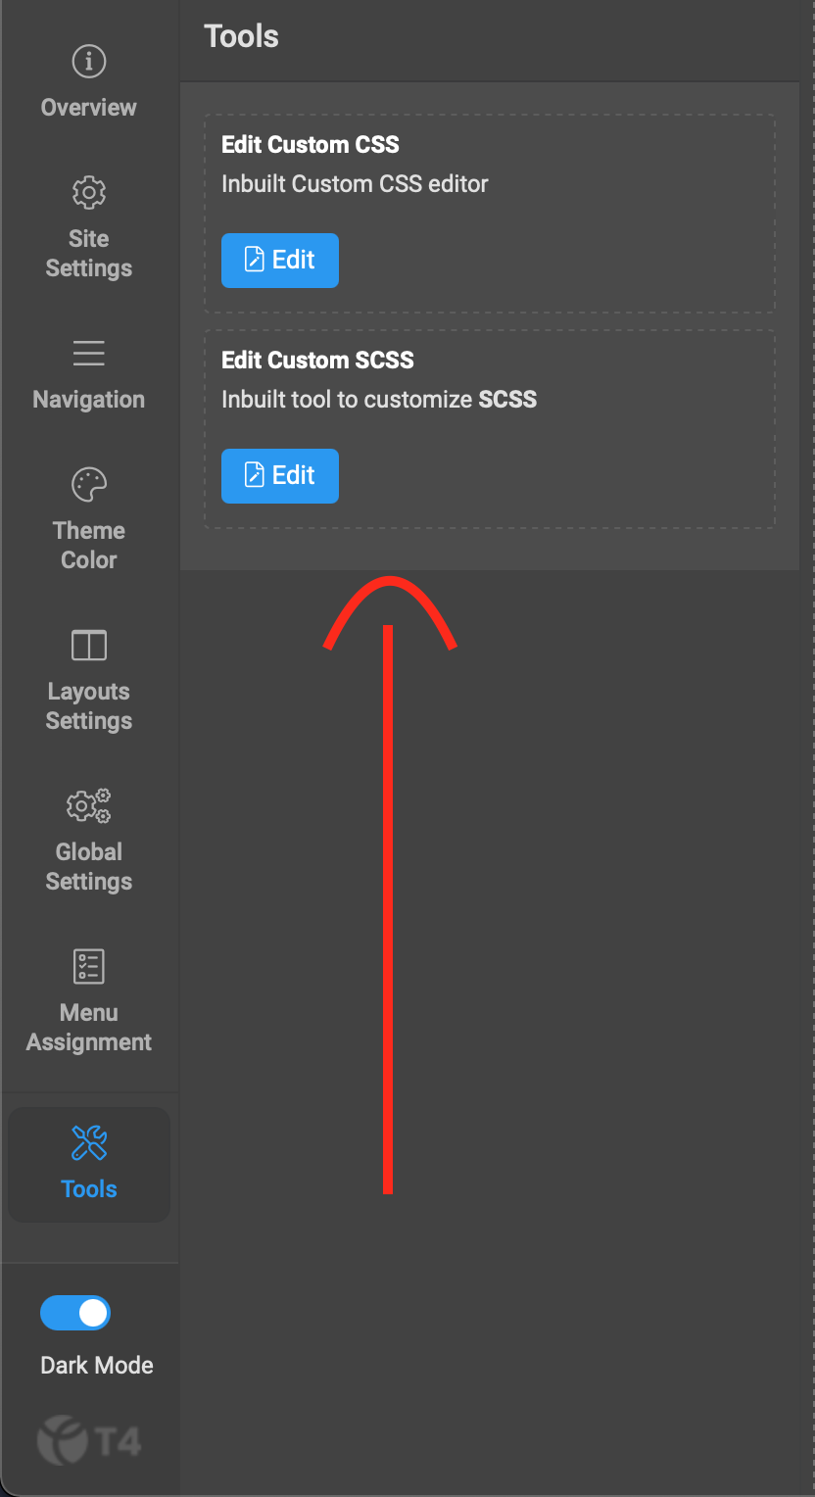Click the "Edit Custom CSS" heading
Viewport: 815px width, 1497px height.
[311, 145]
